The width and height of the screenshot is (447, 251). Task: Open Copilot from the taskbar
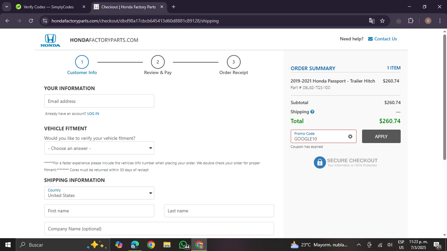coord(119,245)
